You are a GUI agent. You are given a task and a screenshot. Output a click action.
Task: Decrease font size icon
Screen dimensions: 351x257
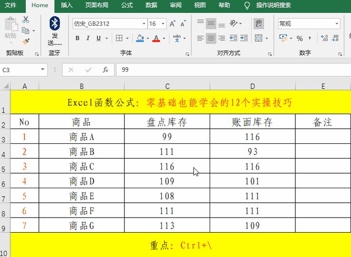coord(183,24)
